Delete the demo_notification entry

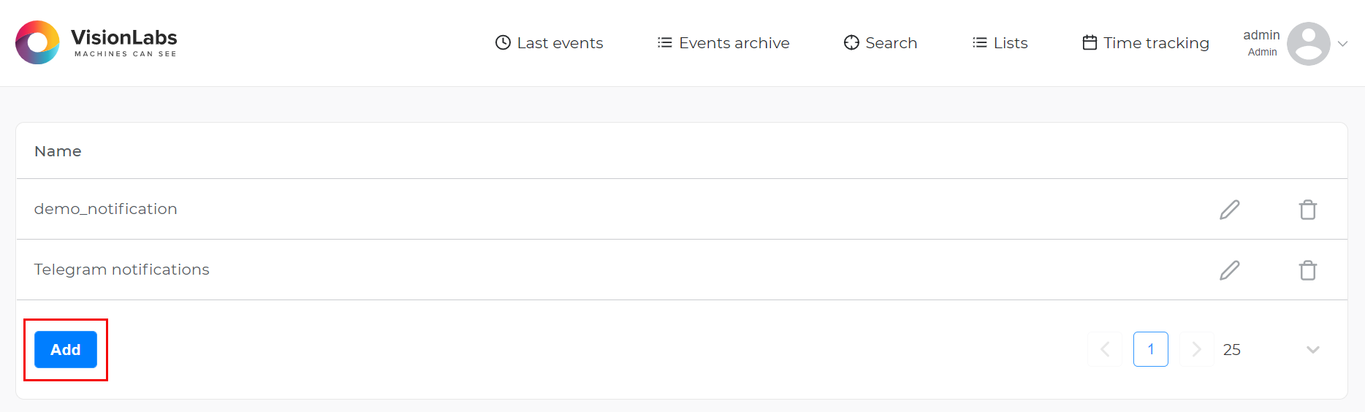[1307, 210]
